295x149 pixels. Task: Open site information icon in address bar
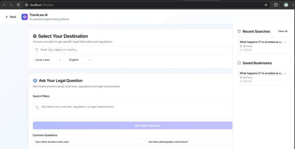[27, 5]
